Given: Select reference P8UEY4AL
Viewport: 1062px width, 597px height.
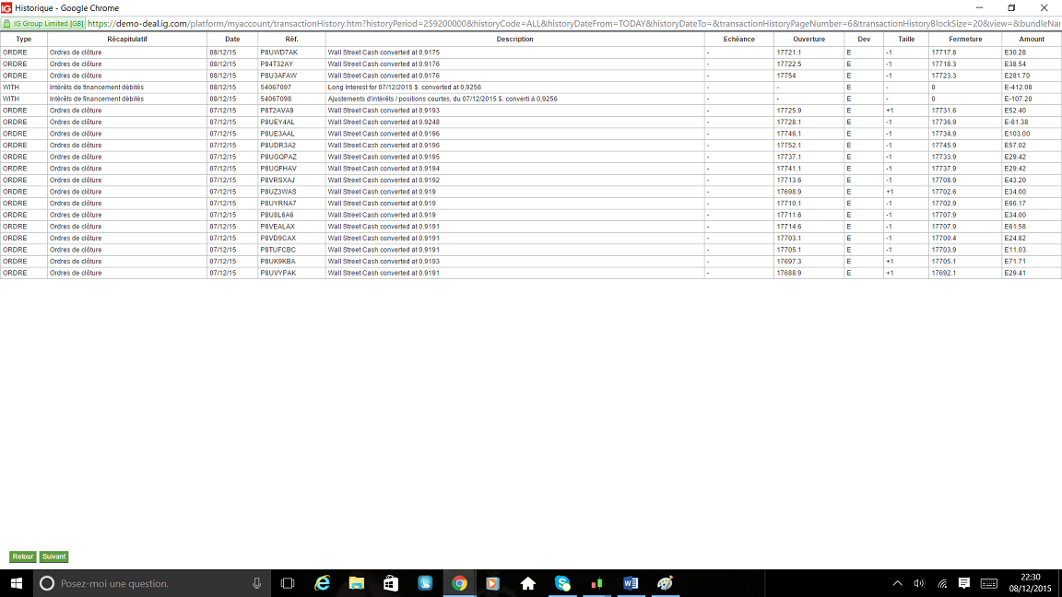Looking at the screenshot, I should pyautogui.click(x=277, y=122).
